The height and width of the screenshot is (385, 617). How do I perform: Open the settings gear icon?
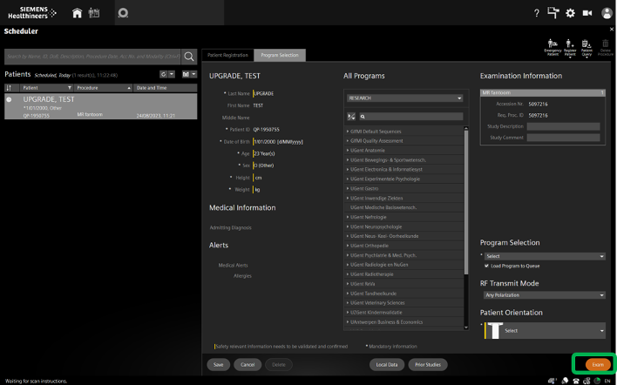pyautogui.click(x=570, y=13)
